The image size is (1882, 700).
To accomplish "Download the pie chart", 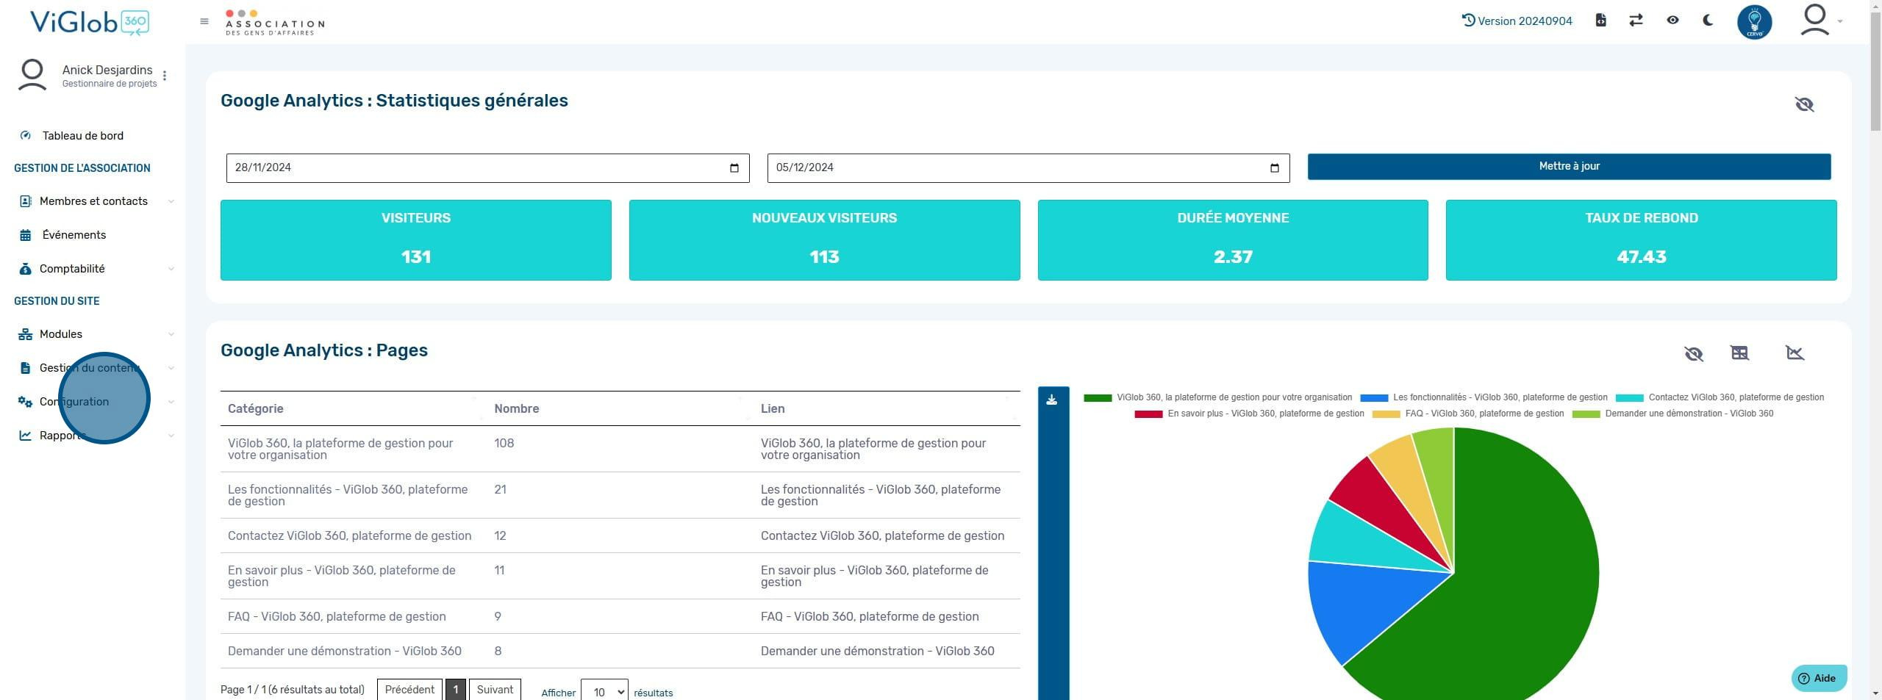I will point(1052,400).
